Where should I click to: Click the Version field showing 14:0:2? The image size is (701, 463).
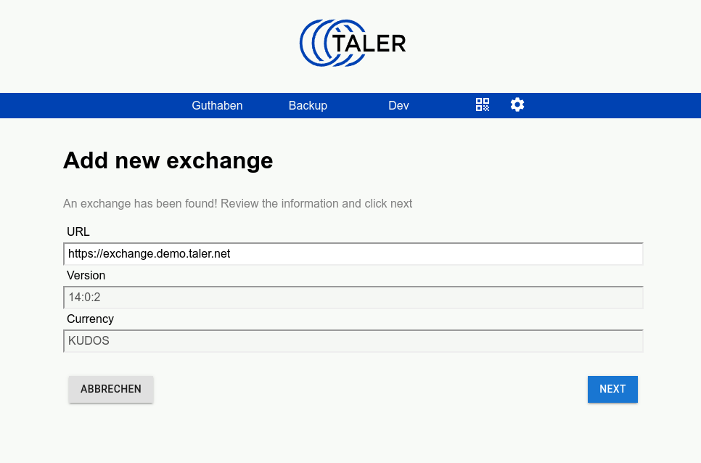353,298
